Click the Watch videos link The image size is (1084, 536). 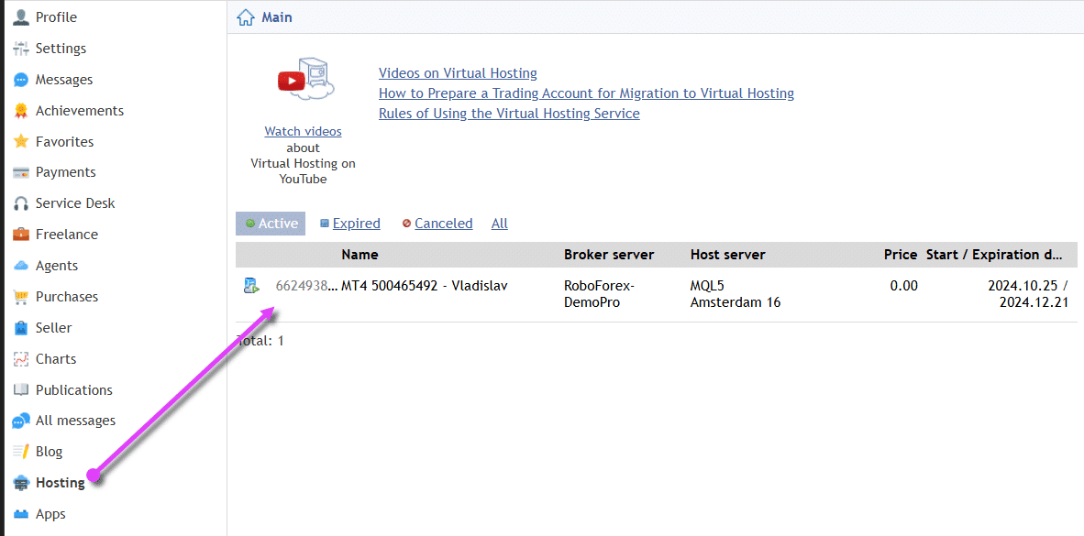[303, 132]
